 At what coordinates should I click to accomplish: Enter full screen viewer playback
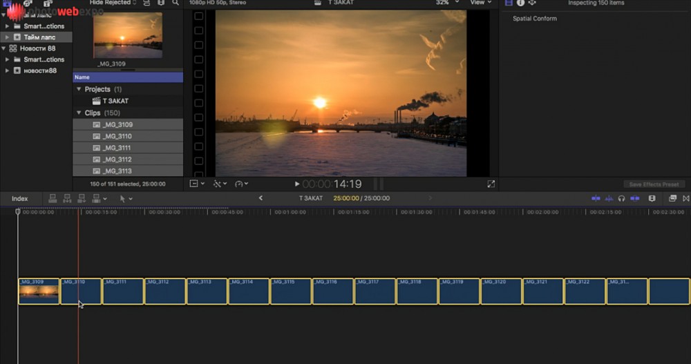coord(491,184)
